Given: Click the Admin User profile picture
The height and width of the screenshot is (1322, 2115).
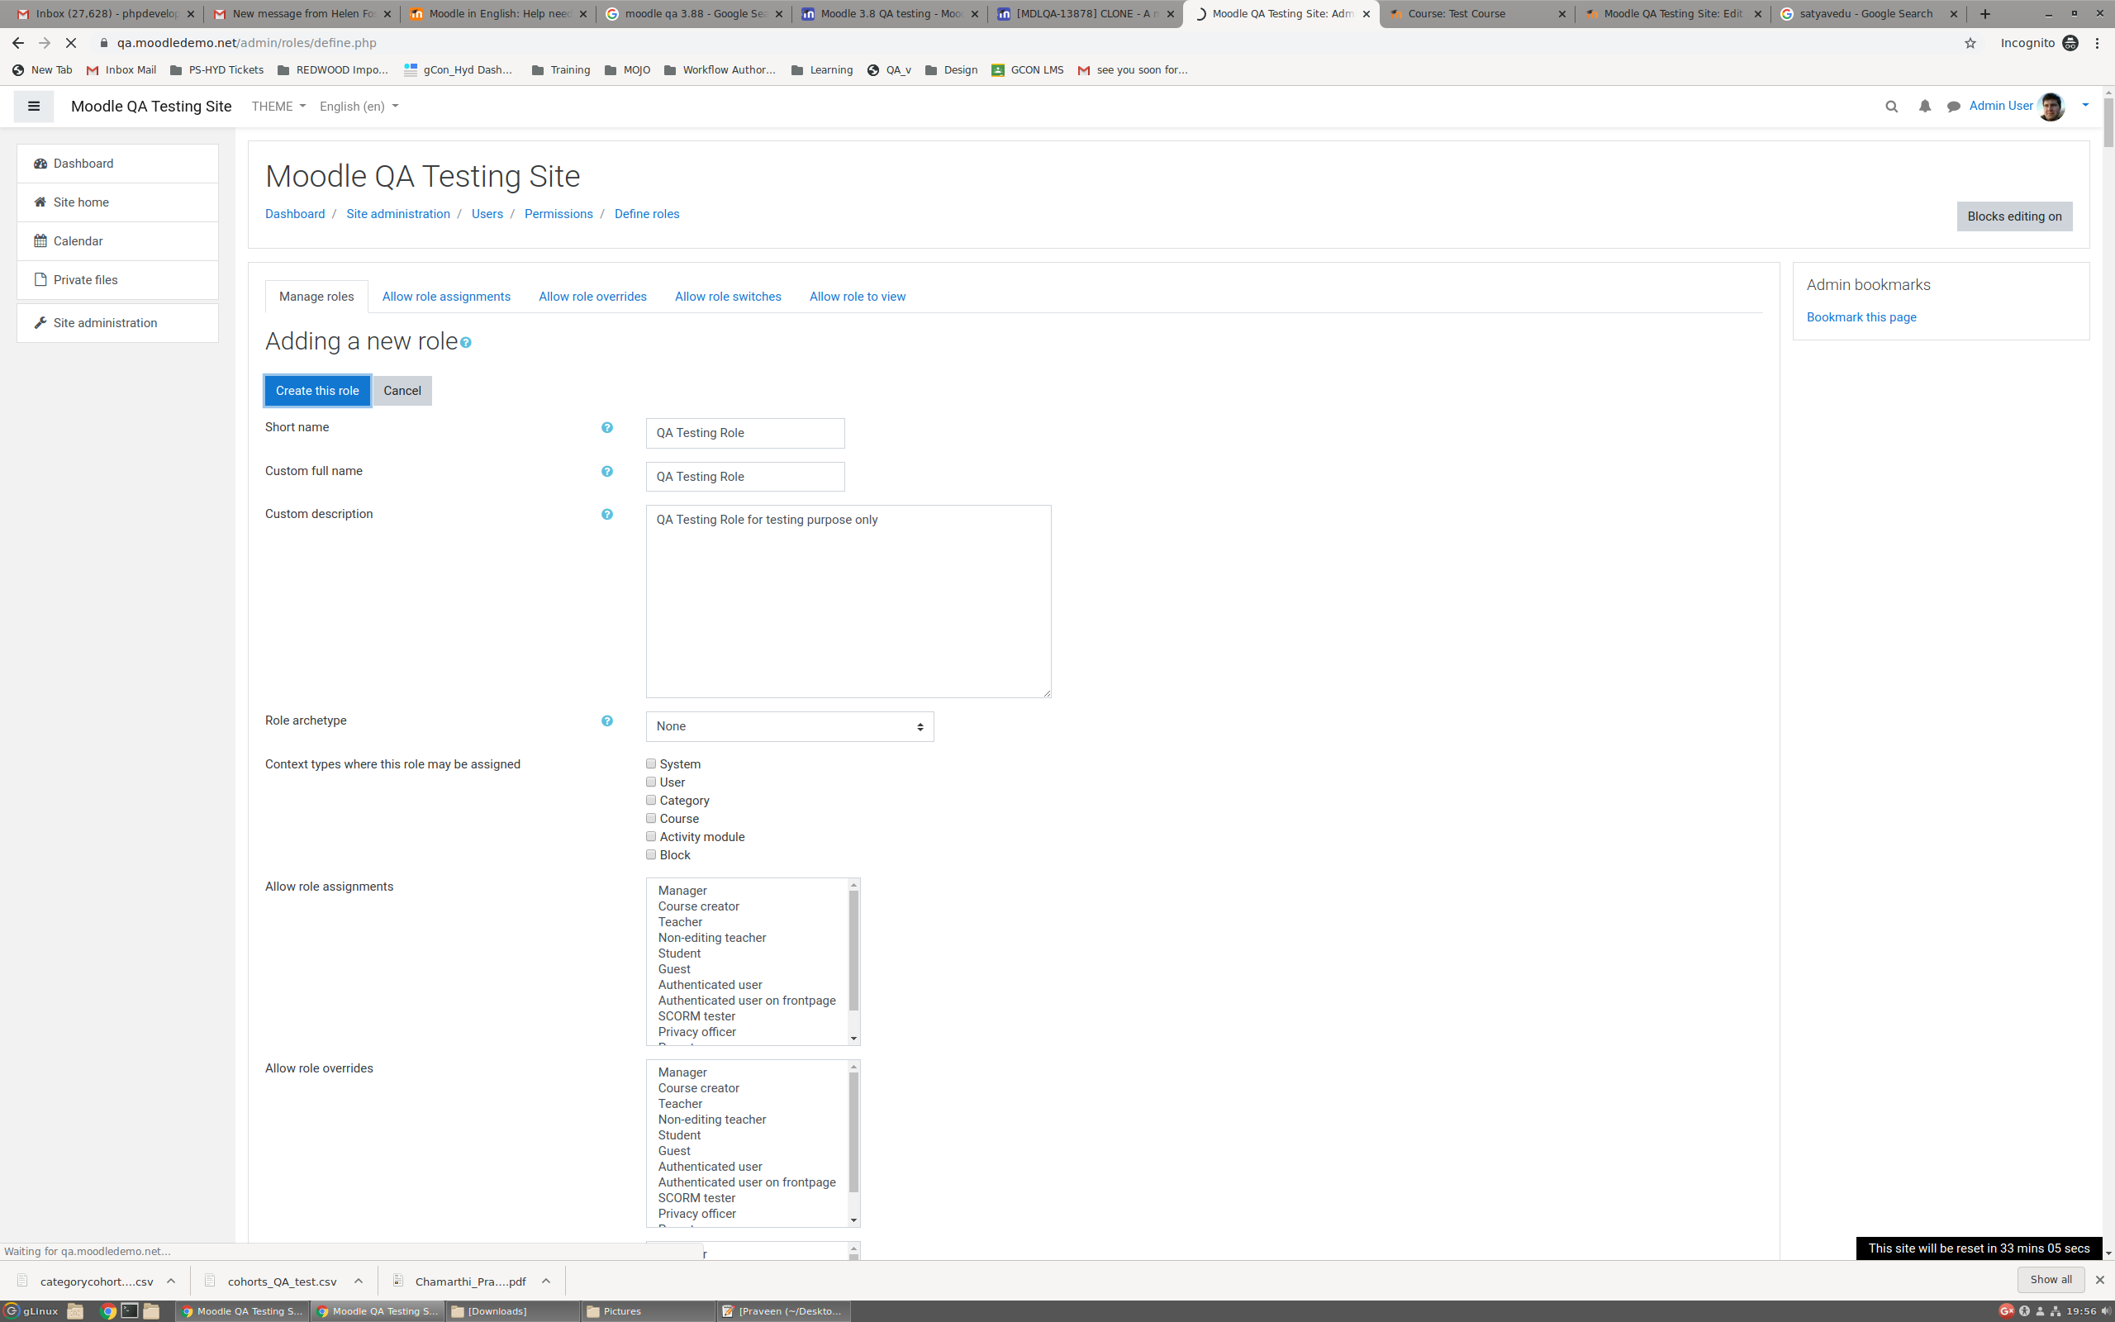Looking at the screenshot, I should tap(2051, 106).
